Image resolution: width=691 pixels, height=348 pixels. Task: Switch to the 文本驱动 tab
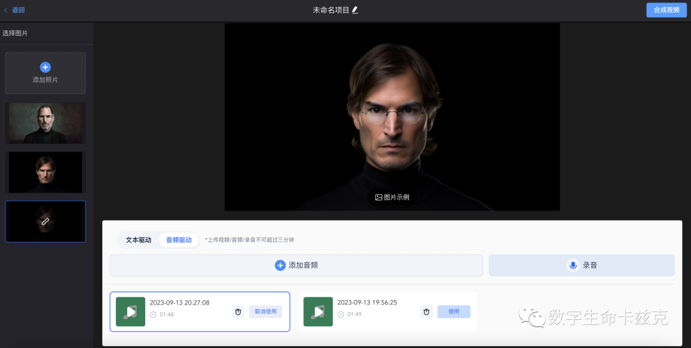point(138,240)
